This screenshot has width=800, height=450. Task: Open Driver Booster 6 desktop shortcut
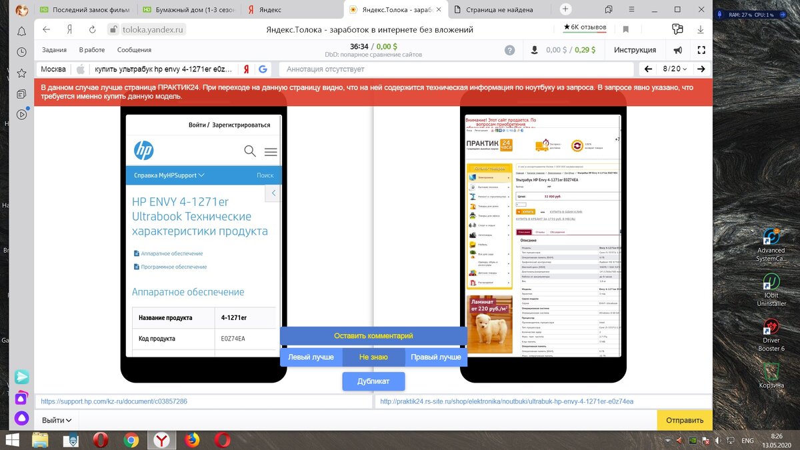pyautogui.click(x=771, y=335)
